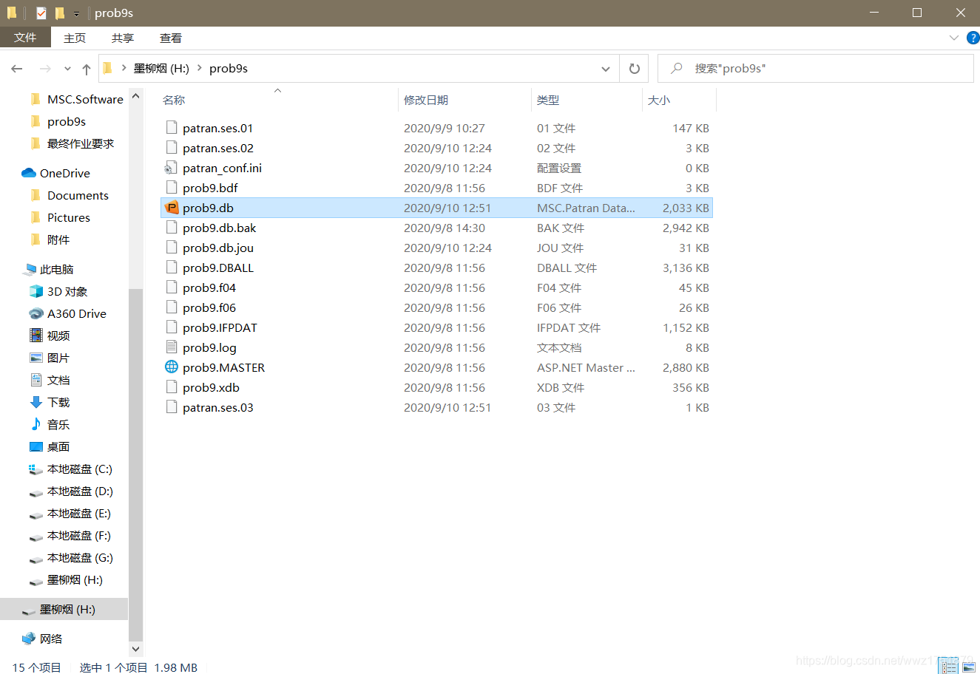Switch to large icons view in status bar
This screenshot has width=980, height=674.
click(969, 667)
